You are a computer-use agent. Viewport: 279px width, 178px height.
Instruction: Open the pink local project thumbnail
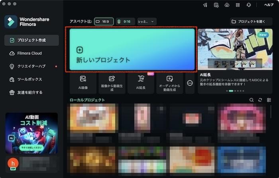coord(242,118)
